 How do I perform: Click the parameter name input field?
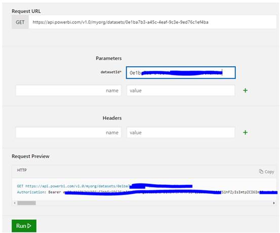tap(68, 90)
